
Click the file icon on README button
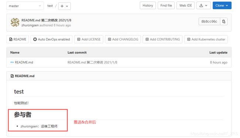(x=11, y=39)
